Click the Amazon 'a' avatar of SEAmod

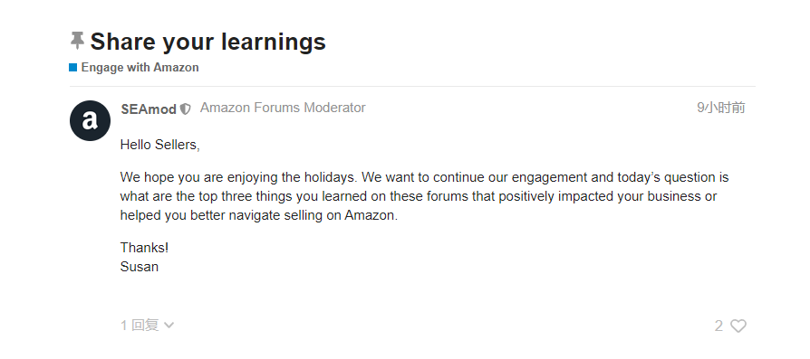tap(90, 120)
